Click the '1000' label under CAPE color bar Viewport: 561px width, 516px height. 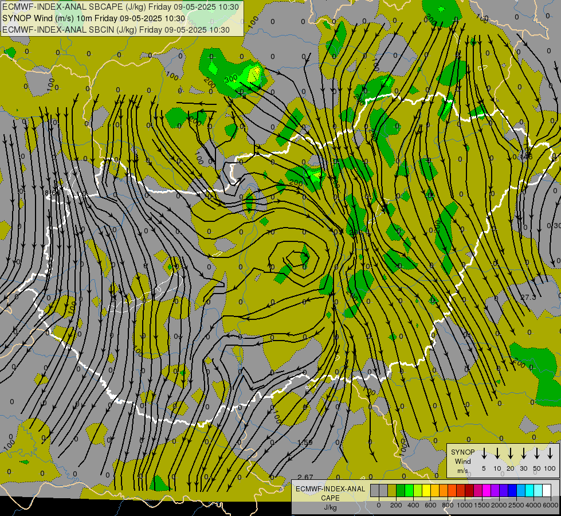[465, 505]
